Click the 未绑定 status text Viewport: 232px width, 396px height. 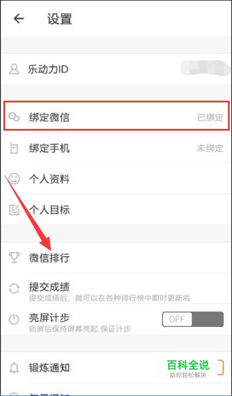click(x=210, y=148)
